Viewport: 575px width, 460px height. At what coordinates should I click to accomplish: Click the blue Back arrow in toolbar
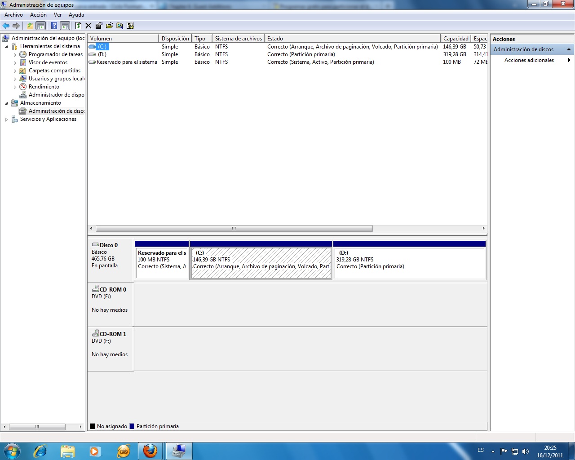click(6, 26)
